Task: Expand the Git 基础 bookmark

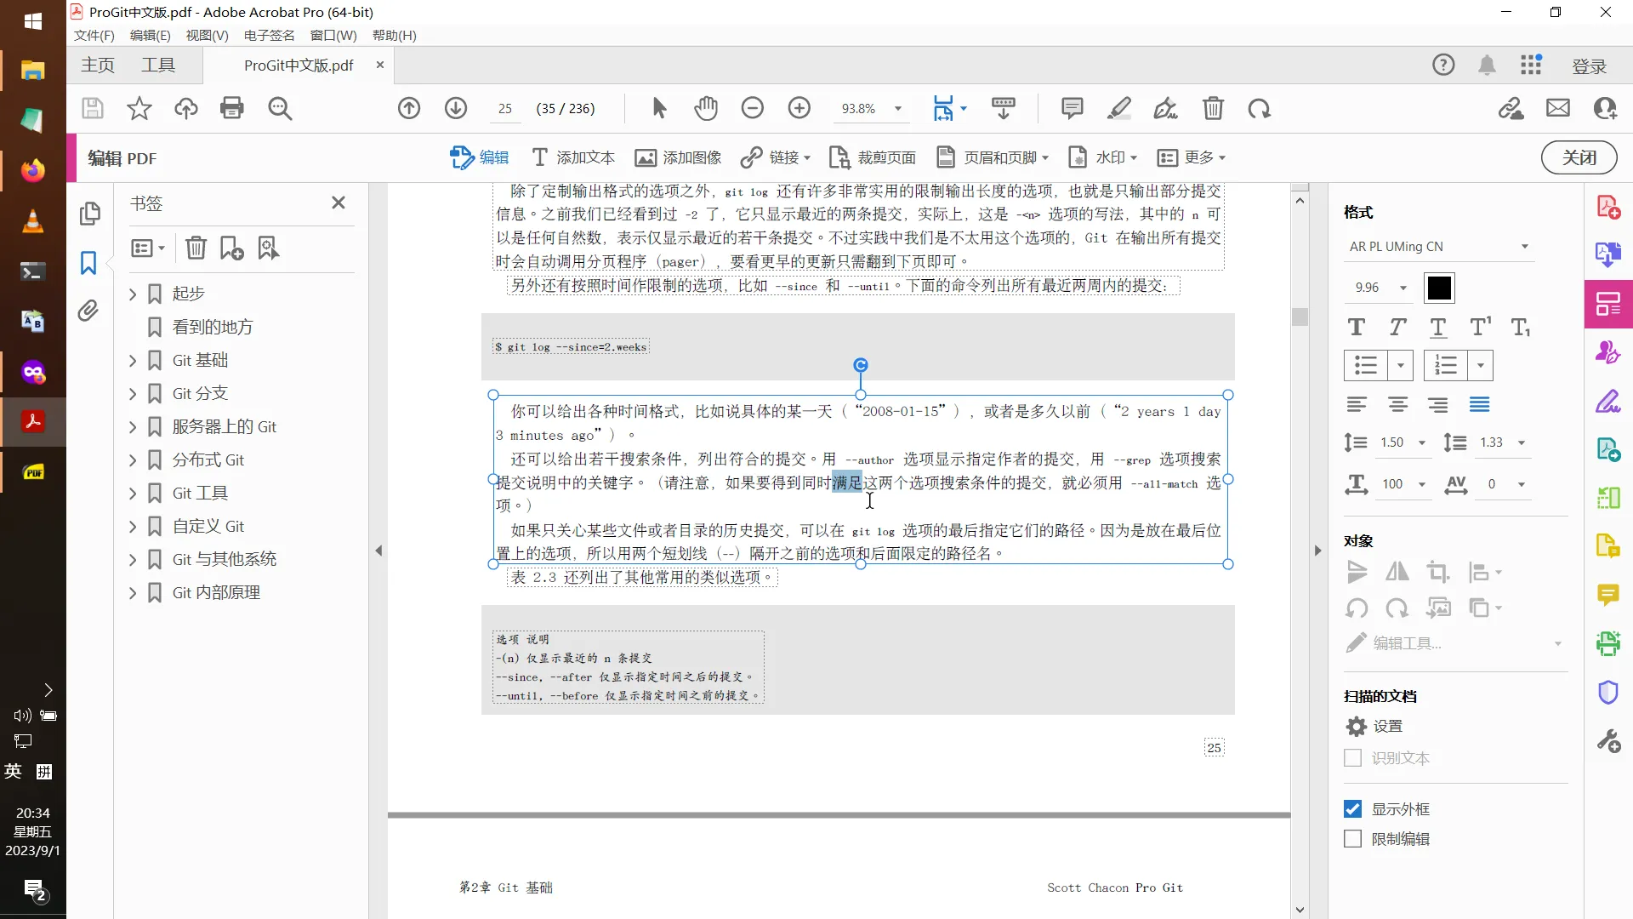Action: 133,360
